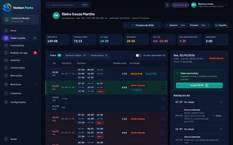The image size is (233, 145).
Task: Expand the Cadastros menu chevron
Action: [36, 93]
